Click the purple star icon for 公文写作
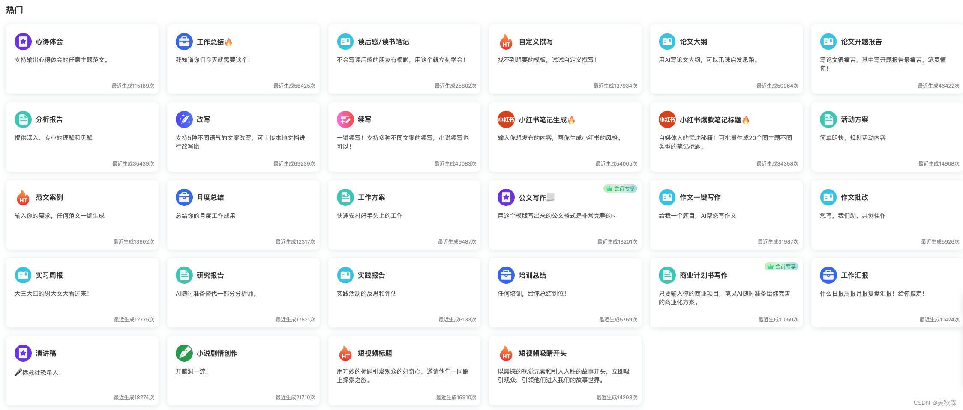The width and height of the screenshot is (963, 410). point(506,197)
